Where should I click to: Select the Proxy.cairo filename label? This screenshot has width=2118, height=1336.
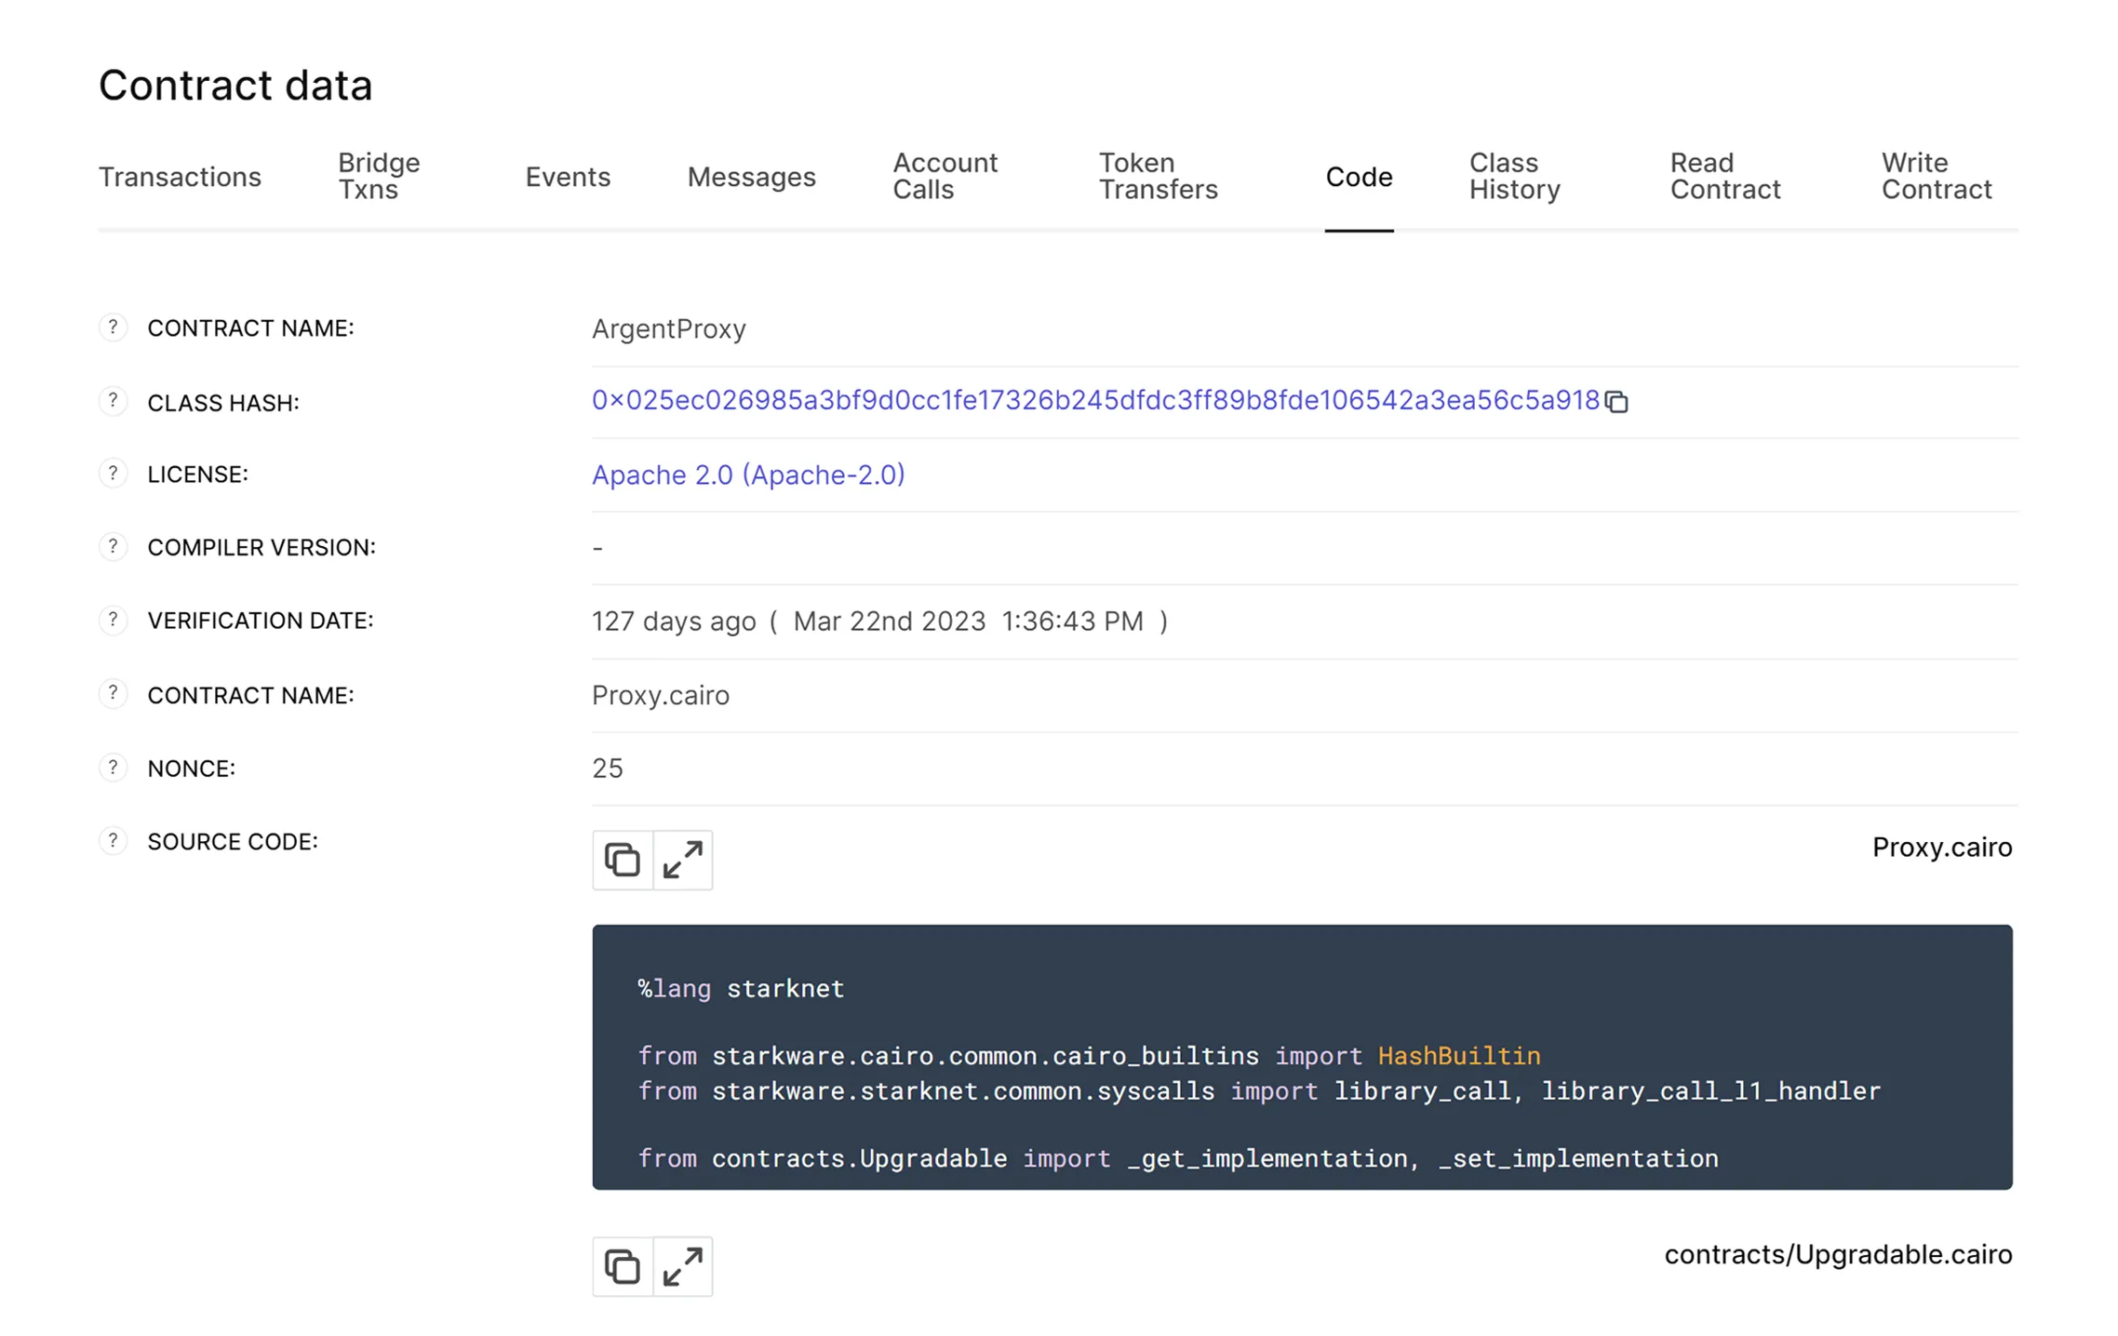pyautogui.click(x=1941, y=847)
